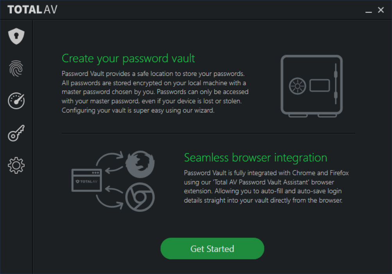
Task: Click the "Create your password vault" heading
Action: [128, 59]
